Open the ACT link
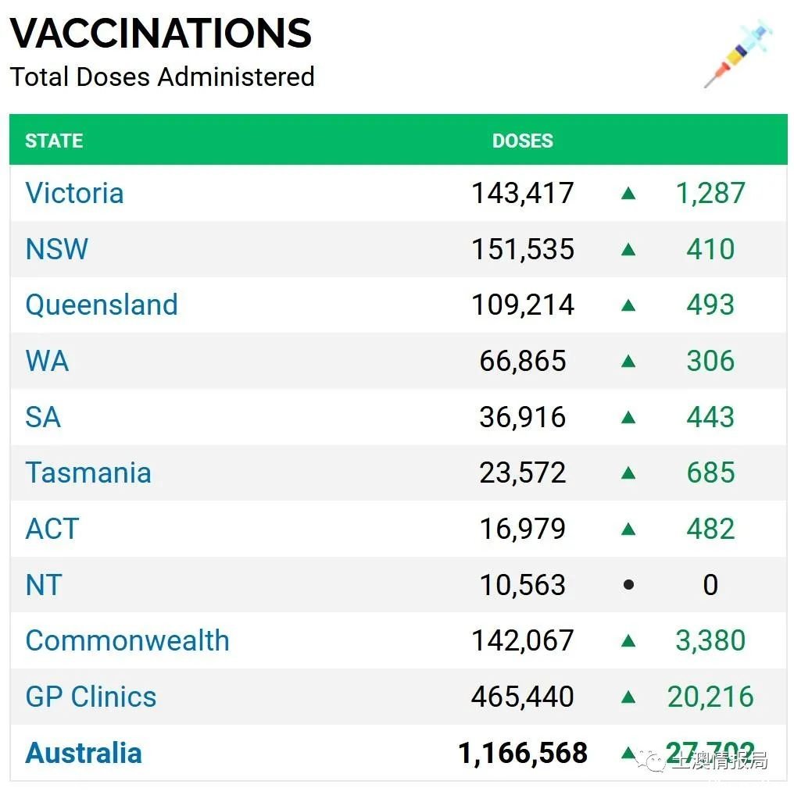Image resolution: width=794 pixels, height=795 pixels. coord(52,529)
